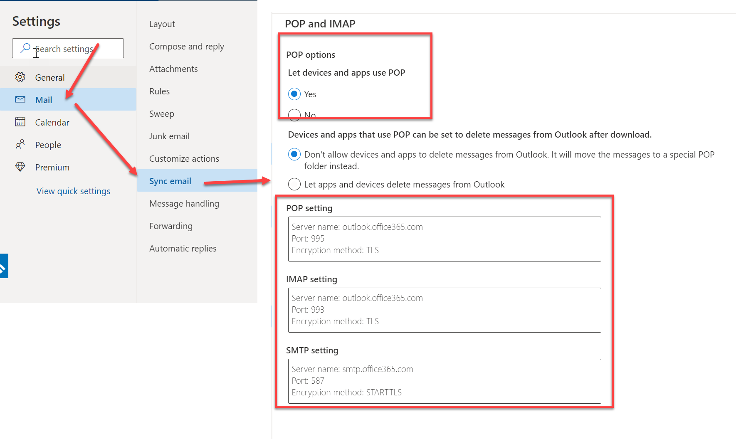736x439 pixels.
Task: Click the Premium diamond icon
Action: click(x=20, y=167)
